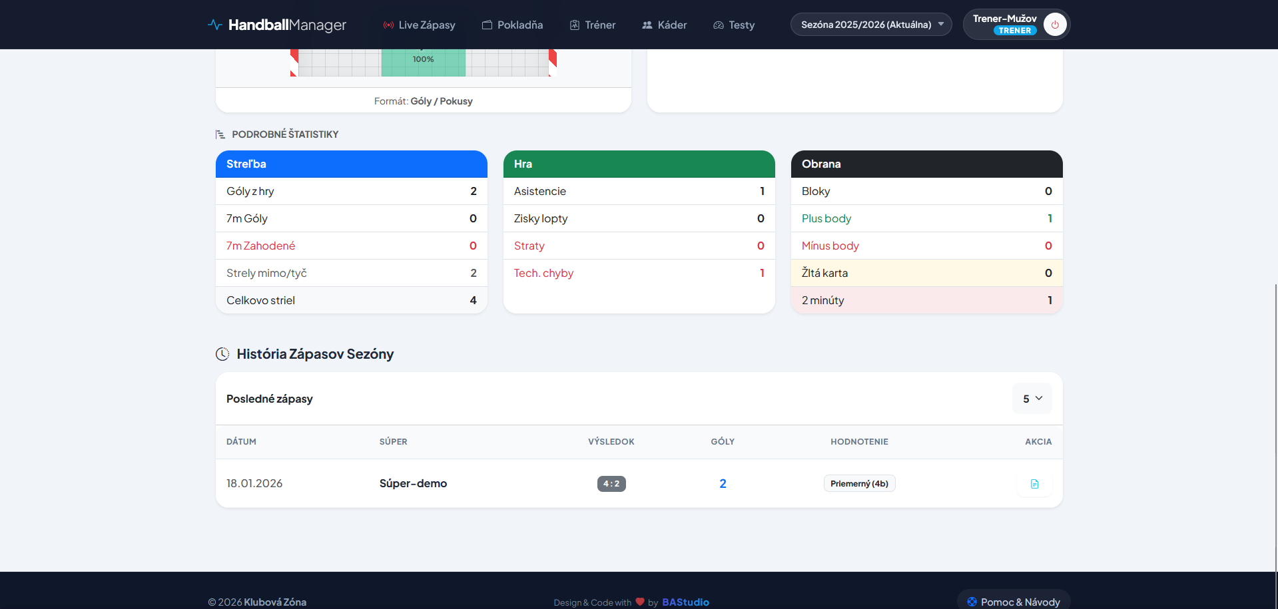Follow the BAStudio footer link
The height and width of the screenshot is (609, 1278).
coord(685,602)
